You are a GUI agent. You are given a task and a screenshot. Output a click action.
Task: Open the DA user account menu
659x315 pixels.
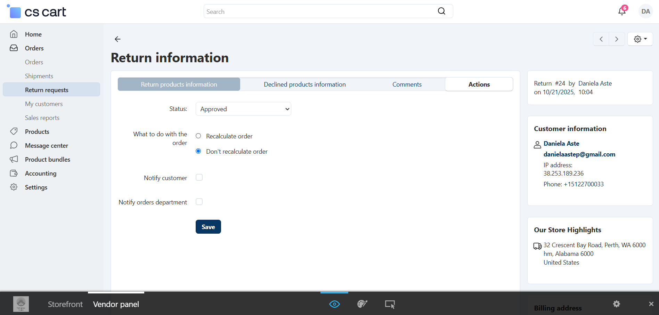click(x=645, y=11)
